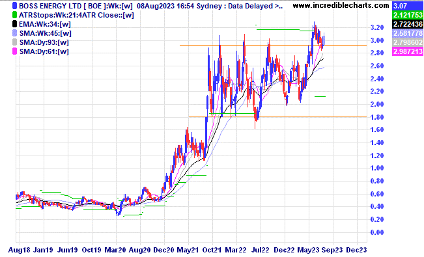Click the 3.07 last price box
The height and width of the screenshot is (257, 424).
[408, 6]
